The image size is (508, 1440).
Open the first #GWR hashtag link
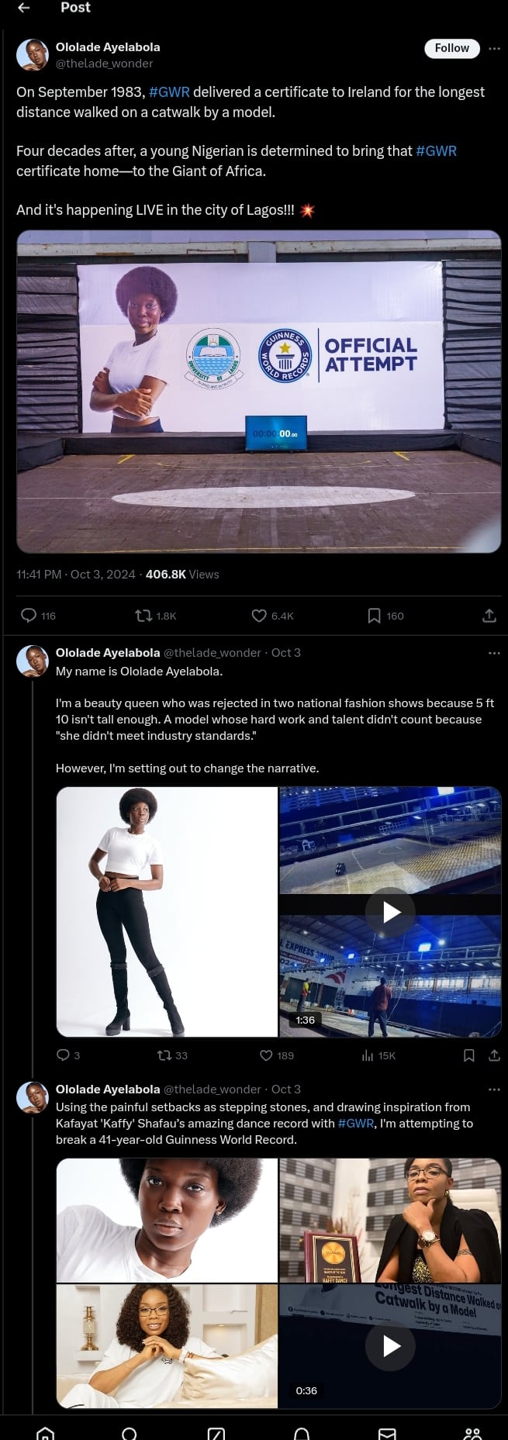tap(169, 92)
